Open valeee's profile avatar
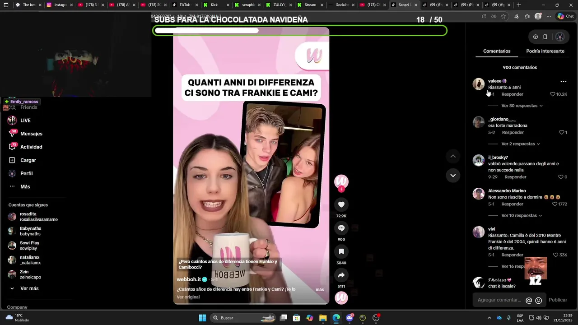 tap(478, 84)
